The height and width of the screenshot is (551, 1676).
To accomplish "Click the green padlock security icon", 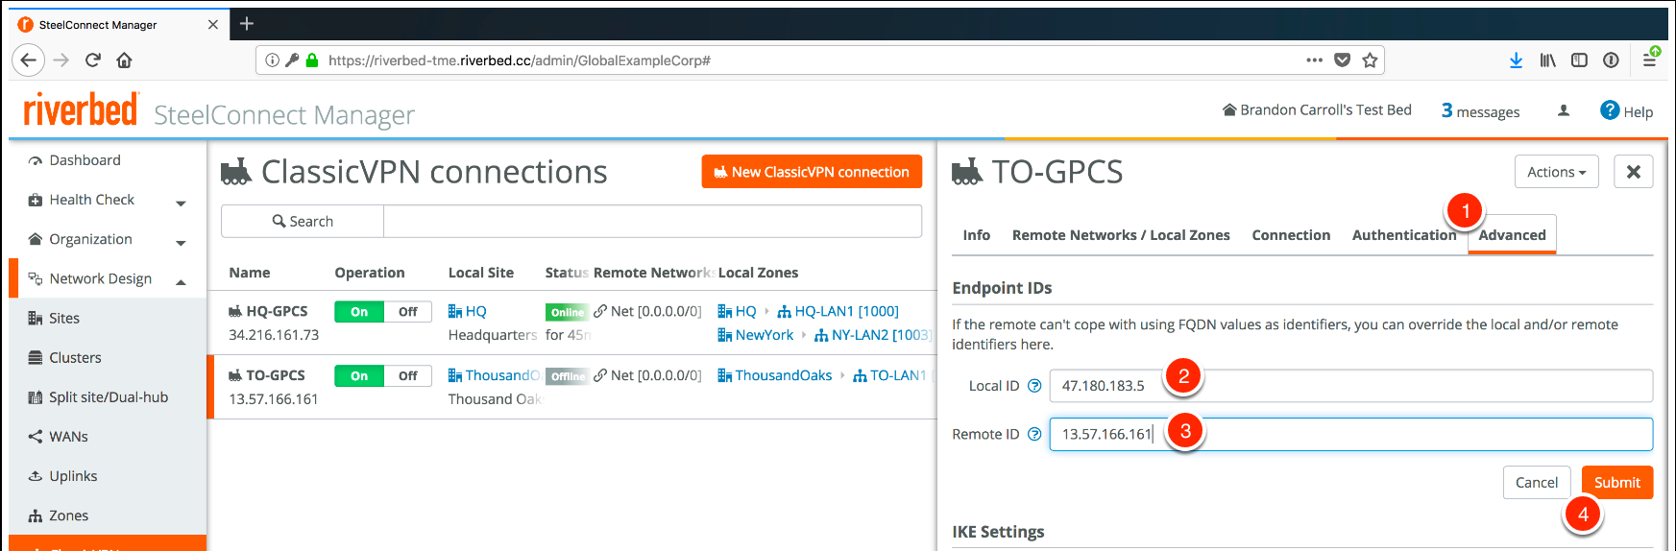I will [311, 60].
